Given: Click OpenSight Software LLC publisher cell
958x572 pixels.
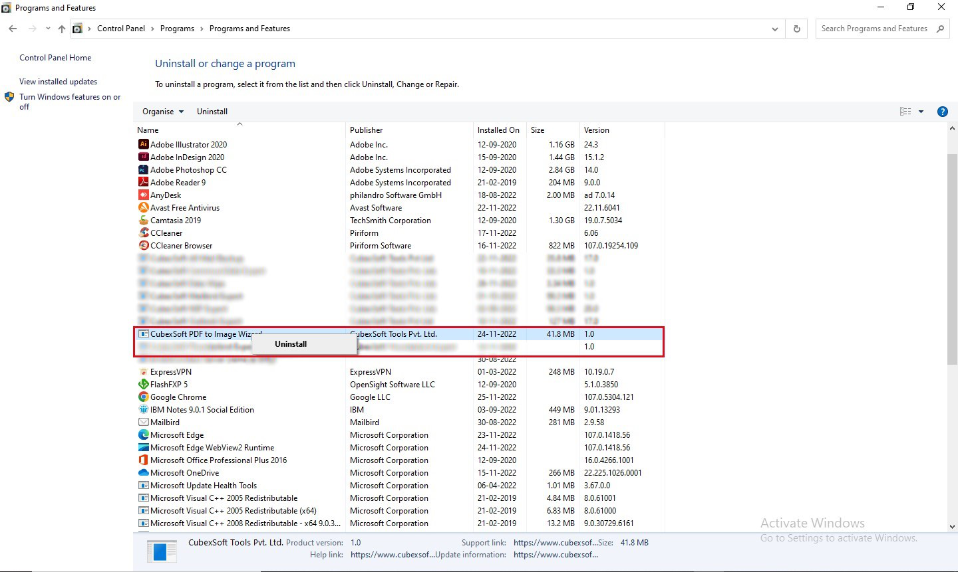Looking at the screenshot, I should (x=393, y=384).
